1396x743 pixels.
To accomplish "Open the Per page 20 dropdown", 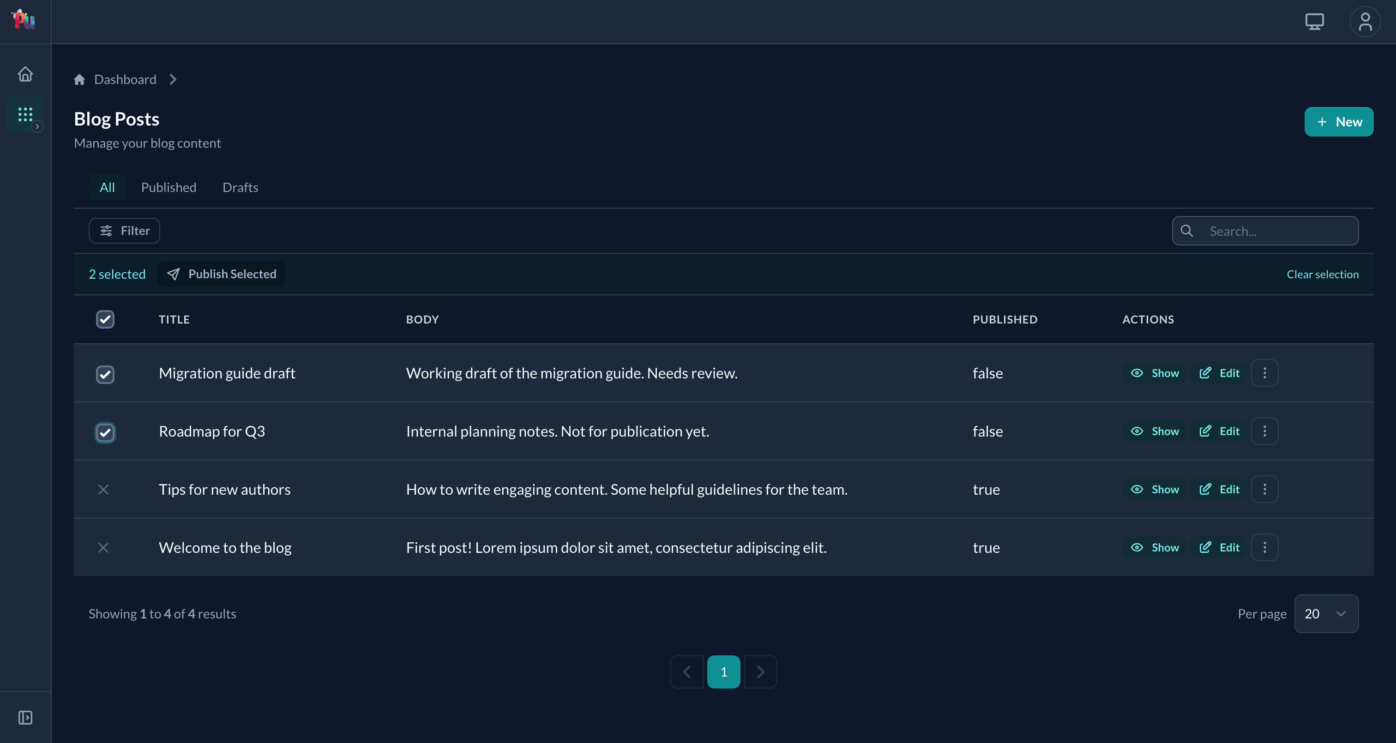I will [1326, 613].
